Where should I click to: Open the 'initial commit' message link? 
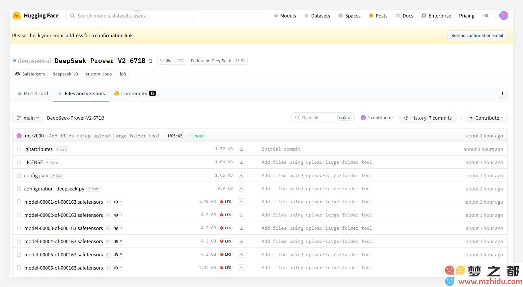click(281, 149)
